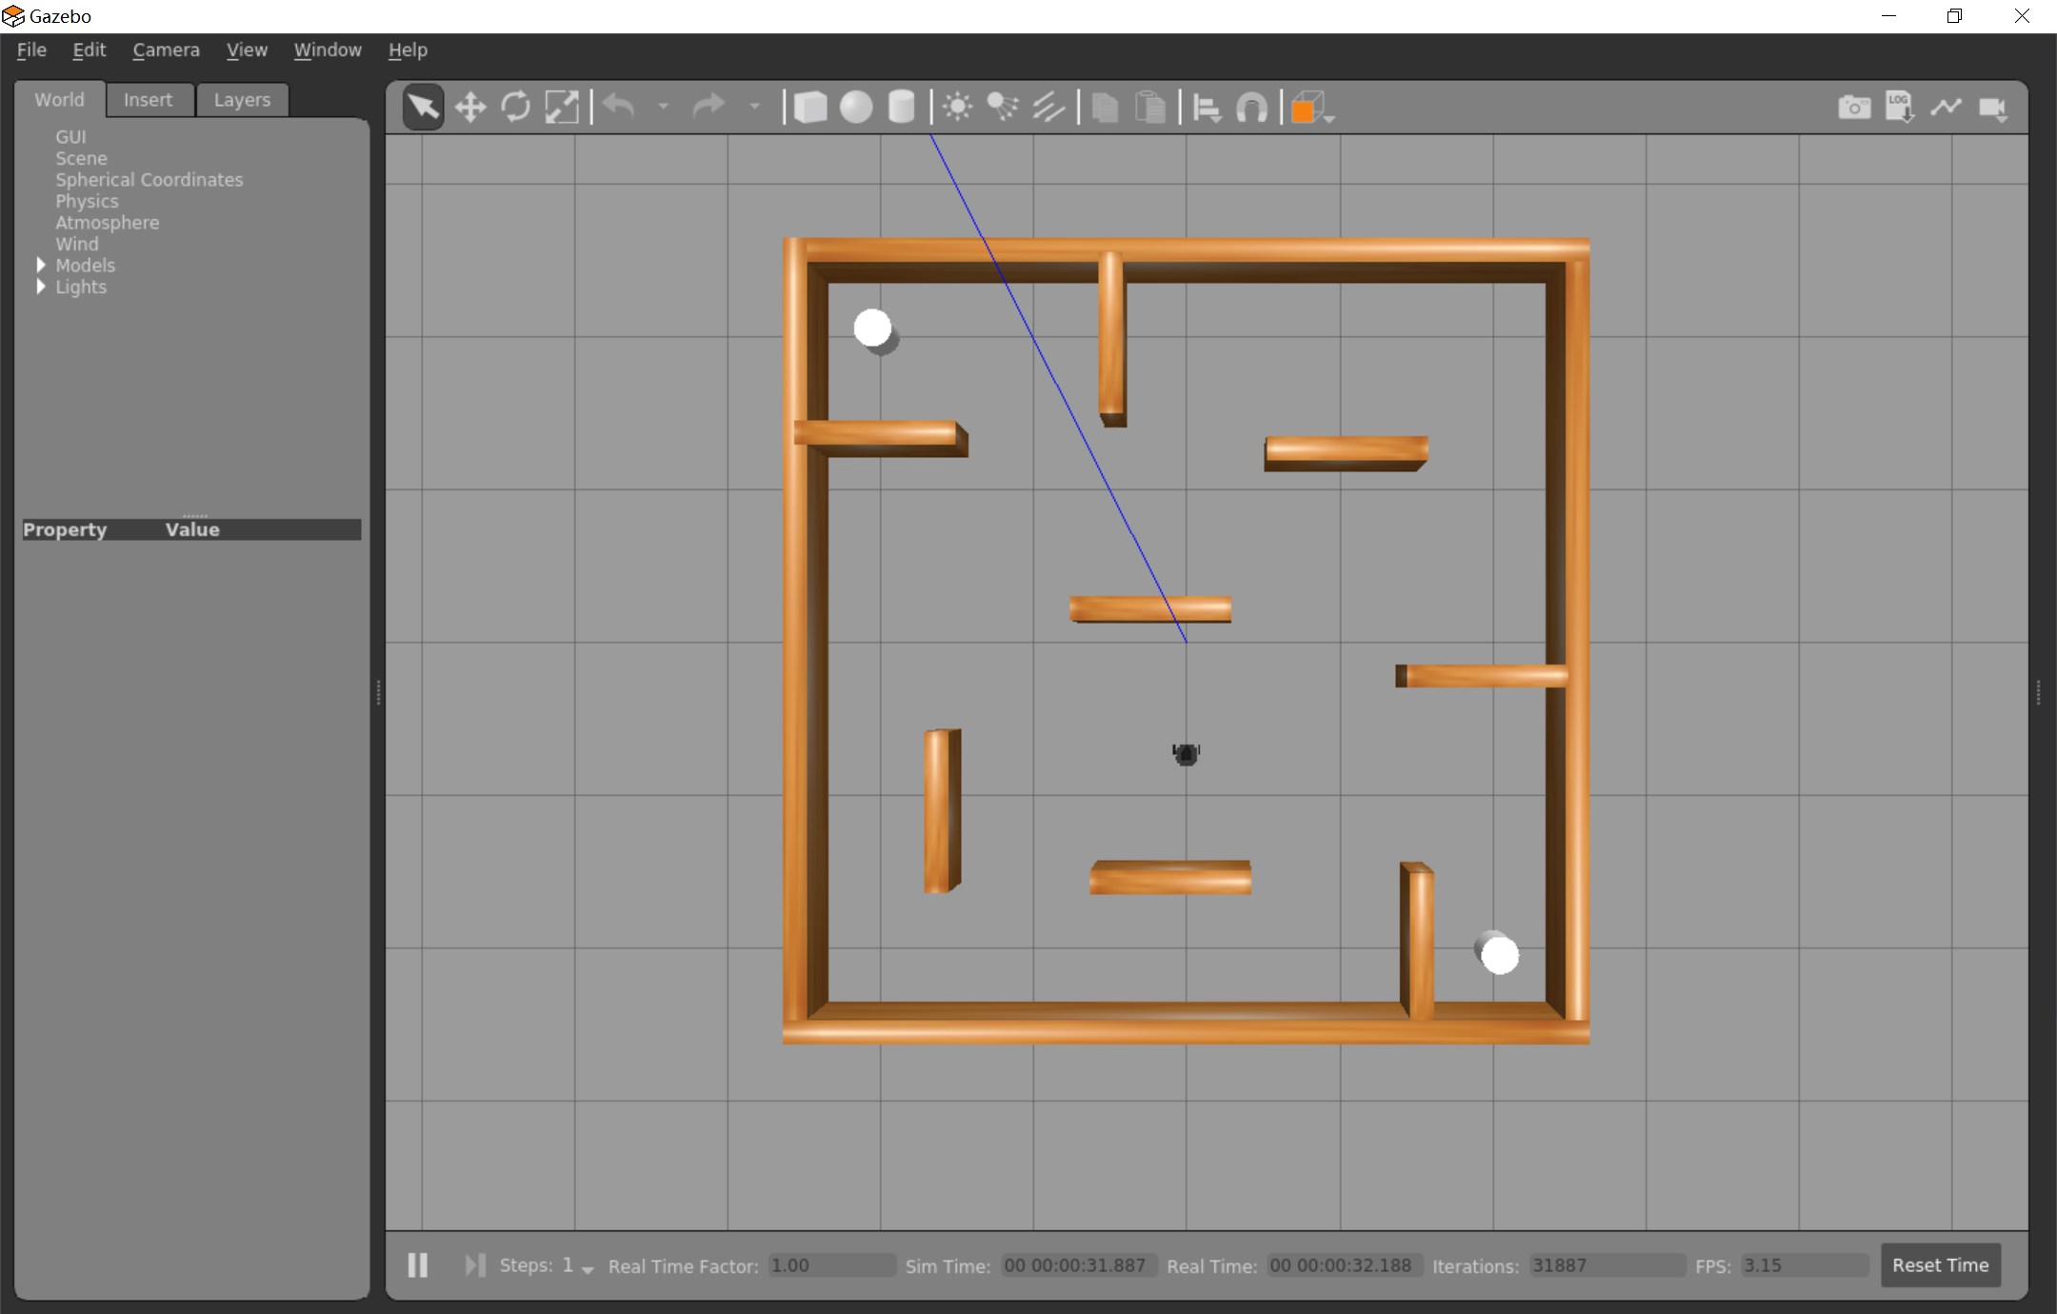2057x1314 pixels.
Task: Take a screenshot with camera icon
Action: pos(1853,108)
